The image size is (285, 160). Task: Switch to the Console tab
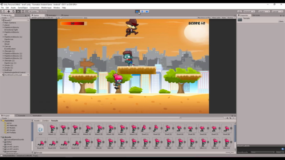click(21, 116)
